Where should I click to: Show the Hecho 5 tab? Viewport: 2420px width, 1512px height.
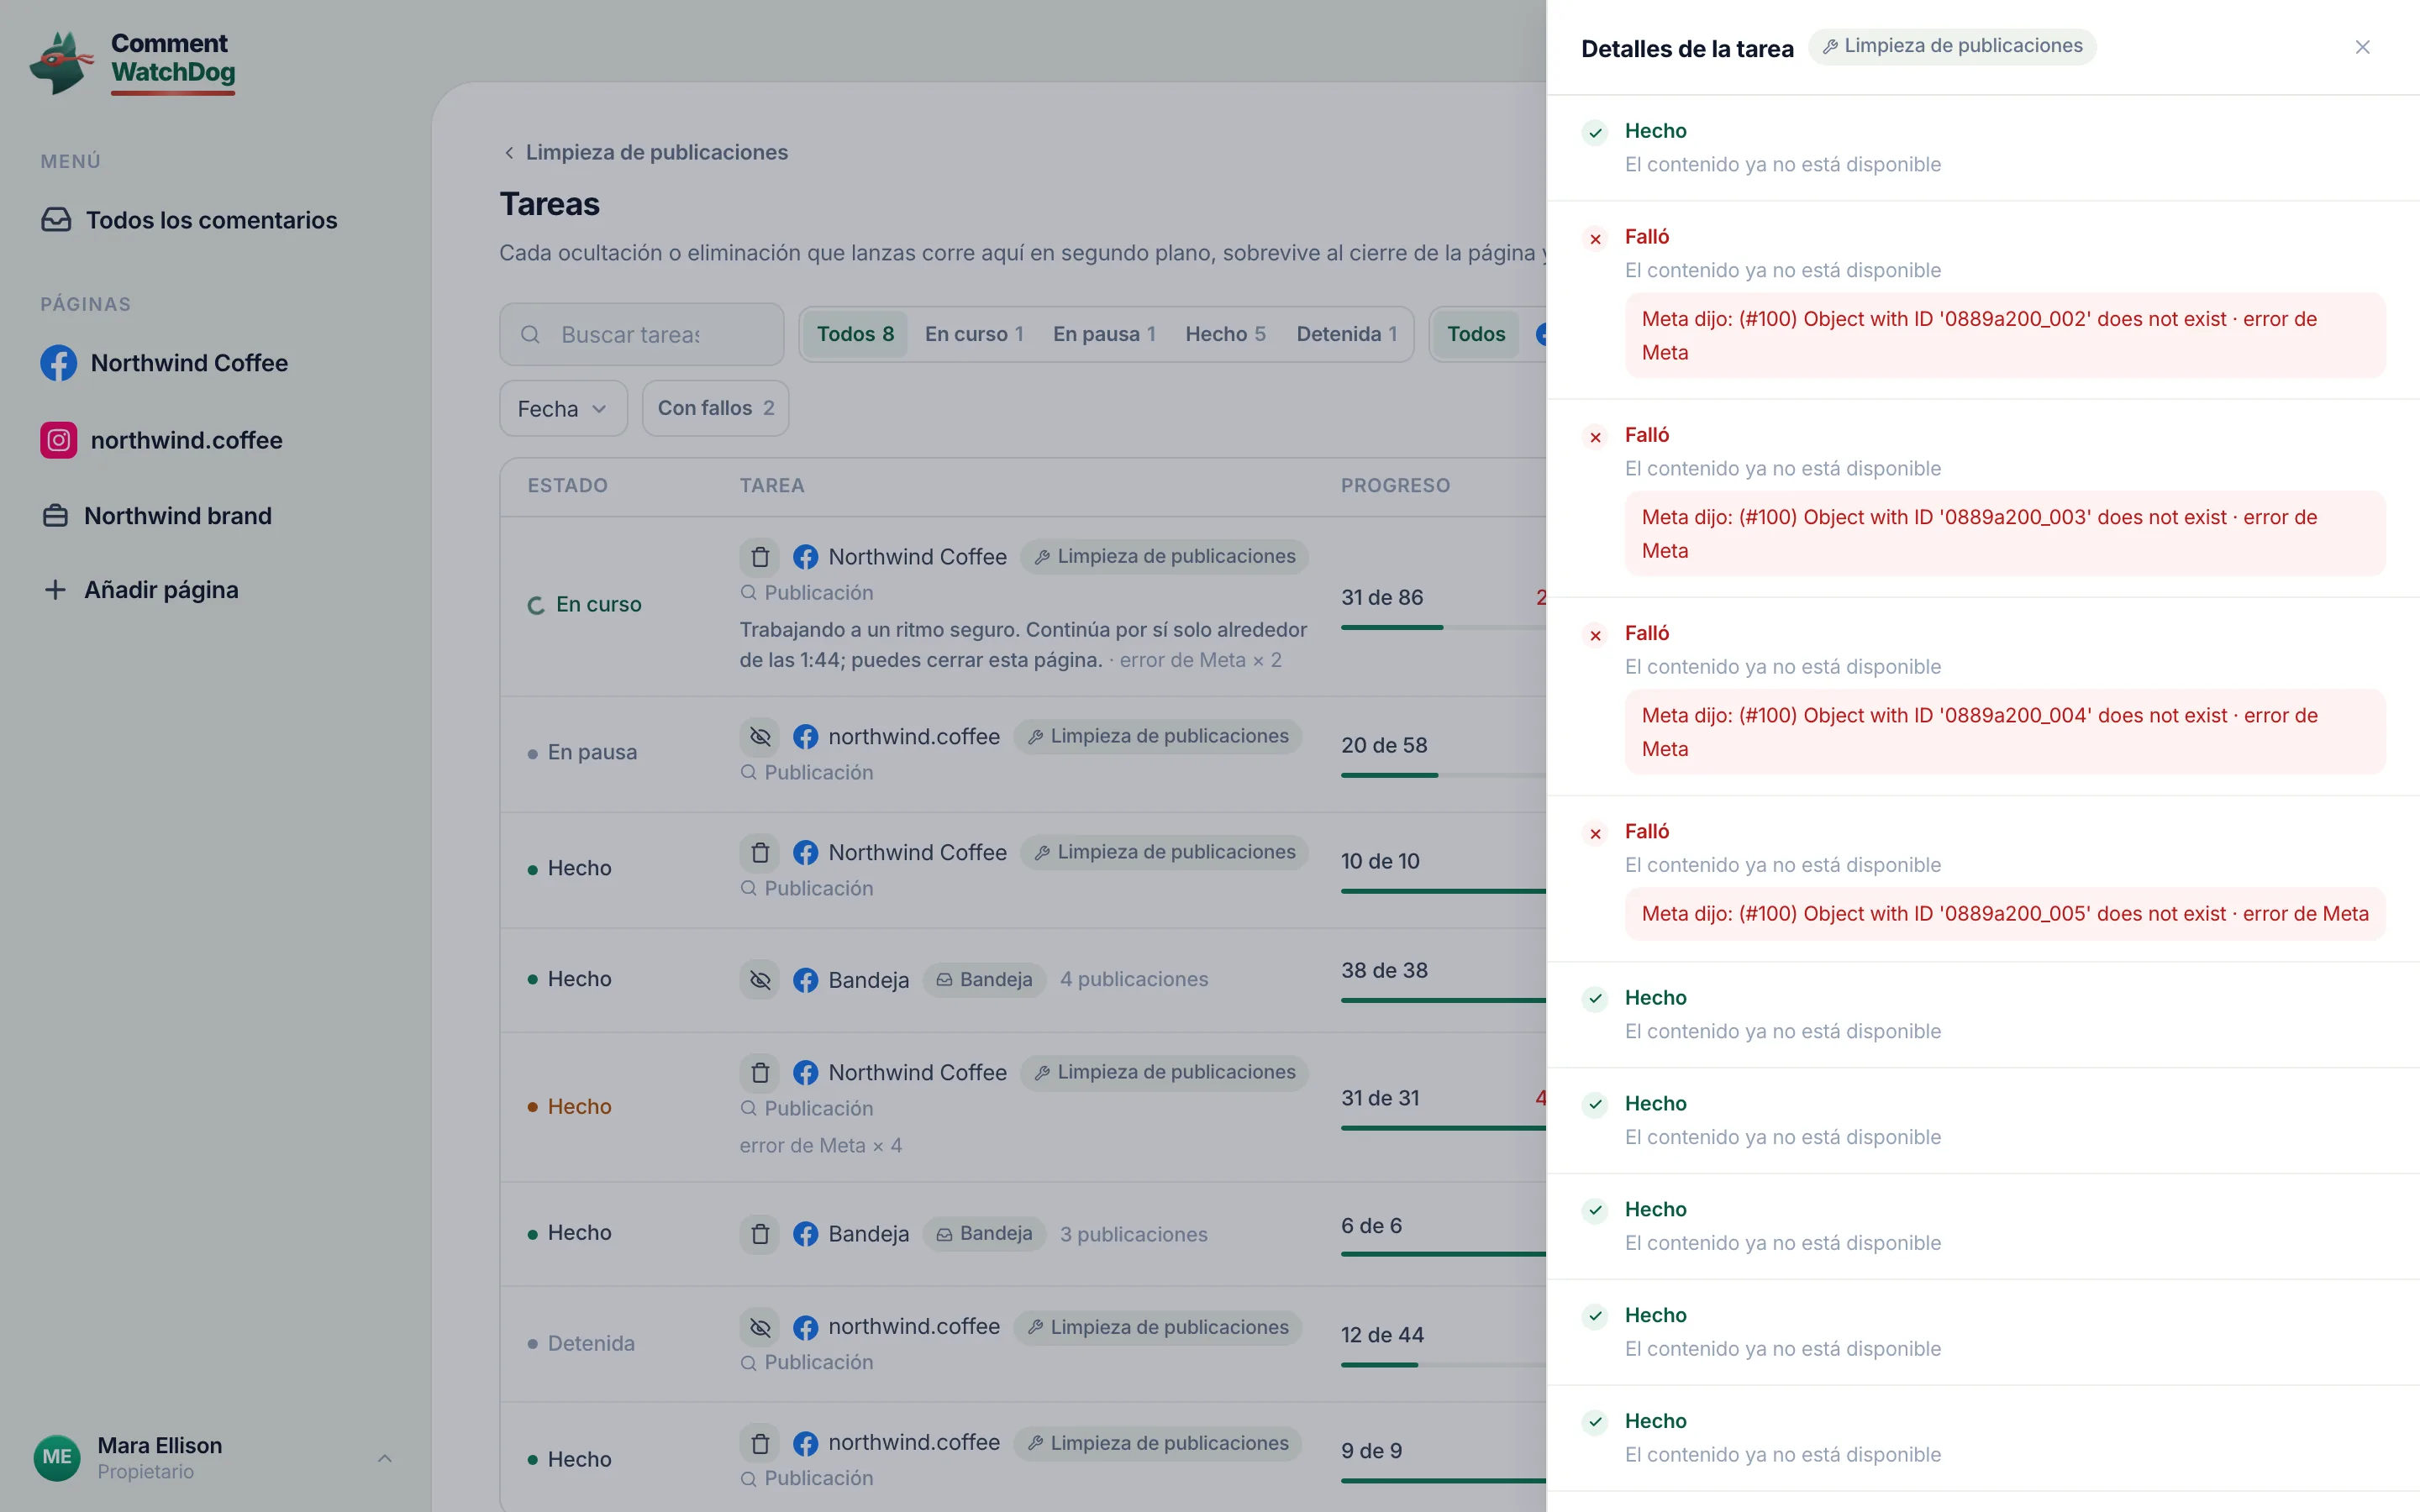click(1225, 334)
